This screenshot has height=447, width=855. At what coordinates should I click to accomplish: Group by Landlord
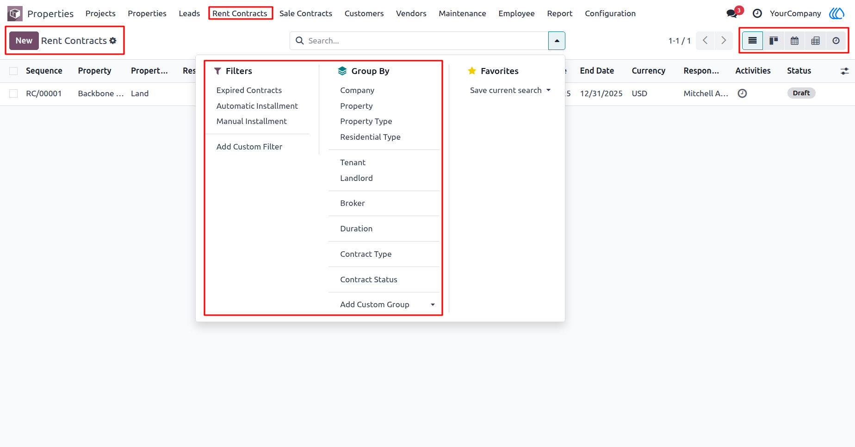coord(356,178)
